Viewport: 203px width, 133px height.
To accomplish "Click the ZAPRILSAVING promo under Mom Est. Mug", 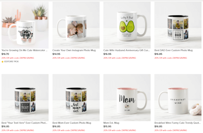I will (120, 130).
